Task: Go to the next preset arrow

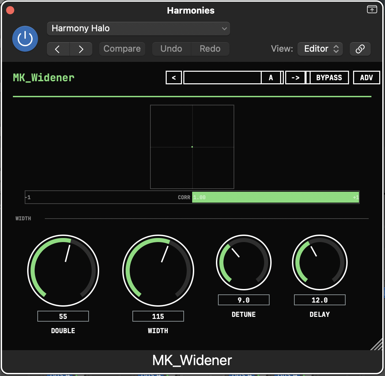Action: (81, 49)
